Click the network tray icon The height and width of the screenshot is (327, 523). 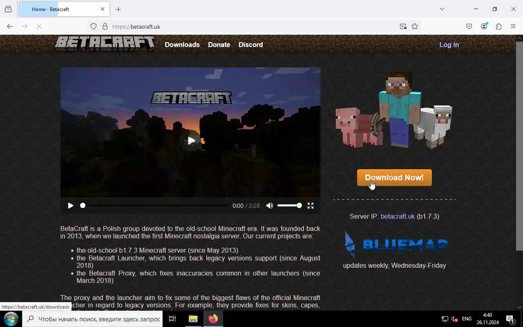coord(445,319)
